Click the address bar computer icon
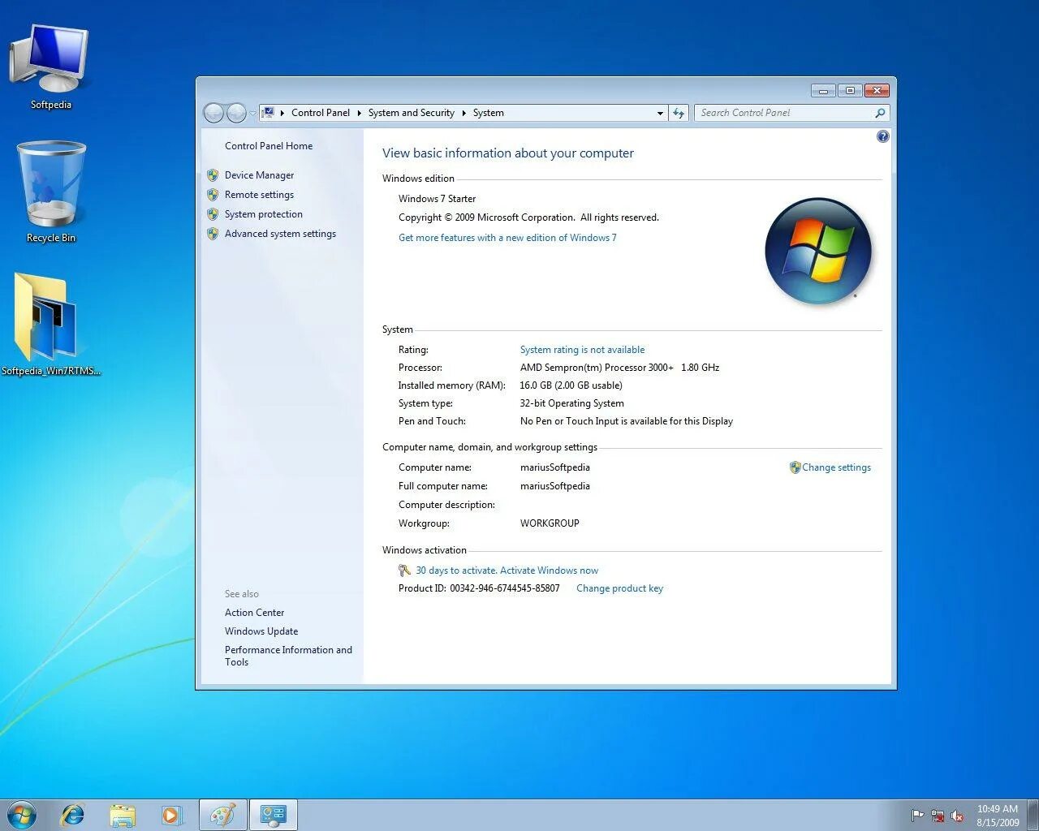 268,113
